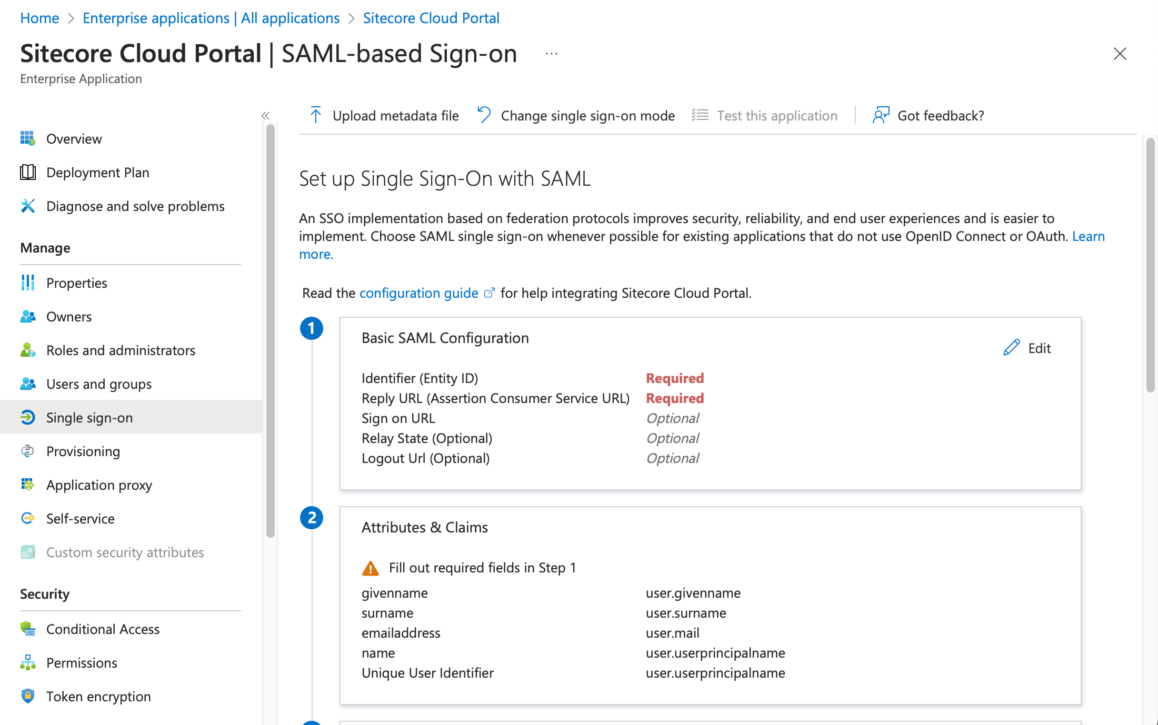Image resolution: width=1158 pixels, height=725 pixels.
Task: Click the Got feedback person icon
Action: click(x=881, y=115)
